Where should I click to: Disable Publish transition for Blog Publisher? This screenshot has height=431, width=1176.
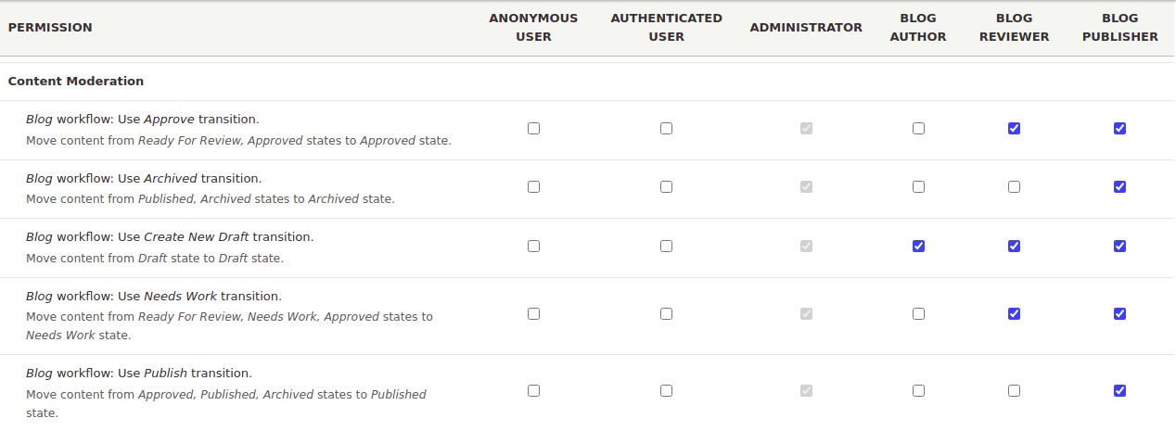(x=1119, y=391)
